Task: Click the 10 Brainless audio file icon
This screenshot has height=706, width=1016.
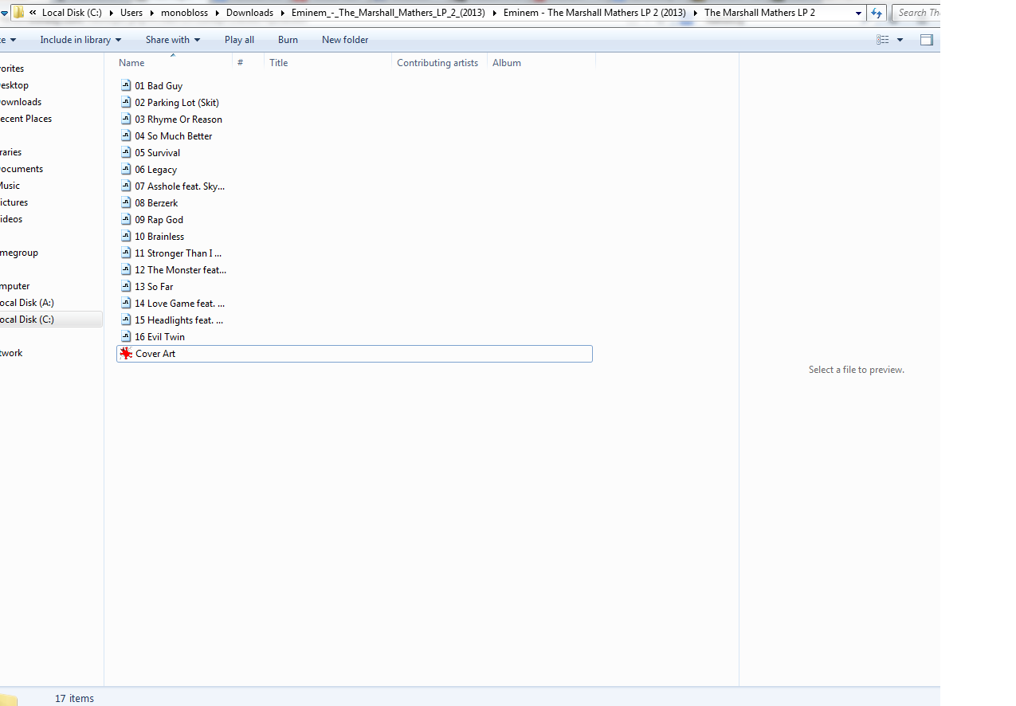Action: pyautogui.click(x=126, y=236)
